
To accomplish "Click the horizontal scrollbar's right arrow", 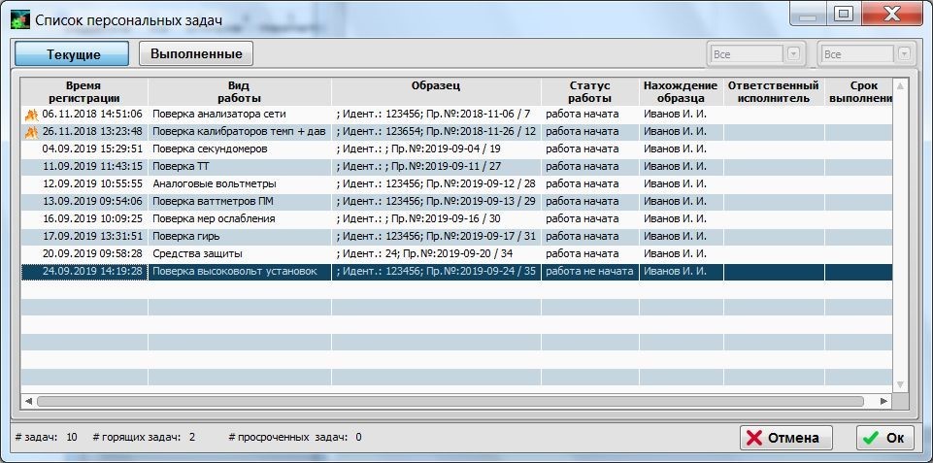I will point(883,400).
